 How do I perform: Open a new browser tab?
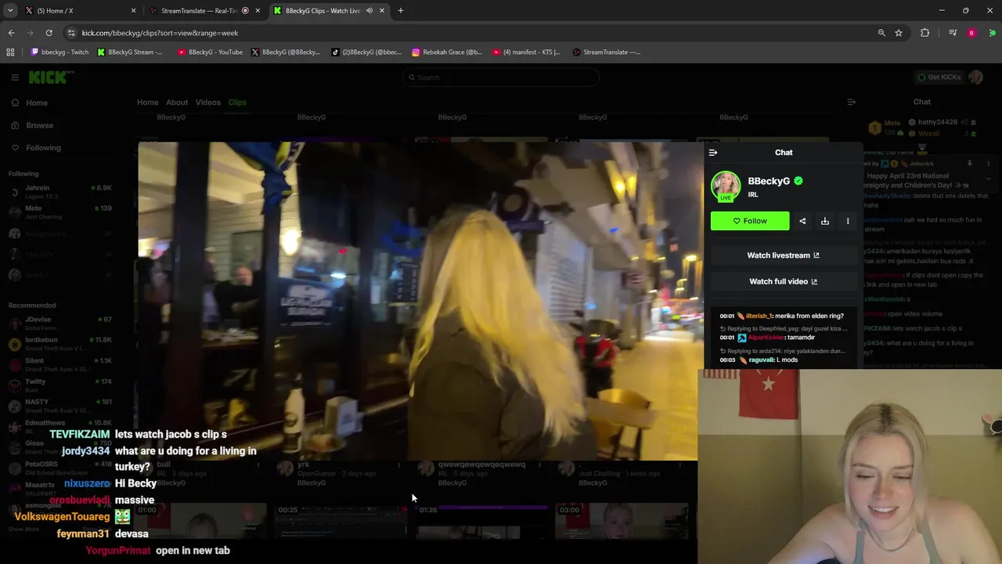(401, 10)
